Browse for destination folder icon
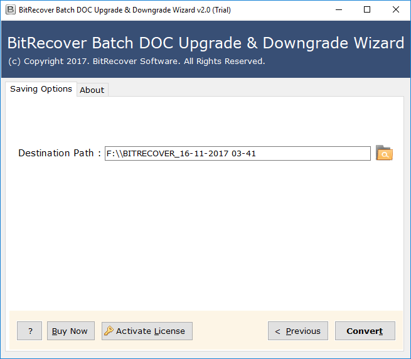The image size is (411, 359). pyautogui.click(x=384, y=153)
